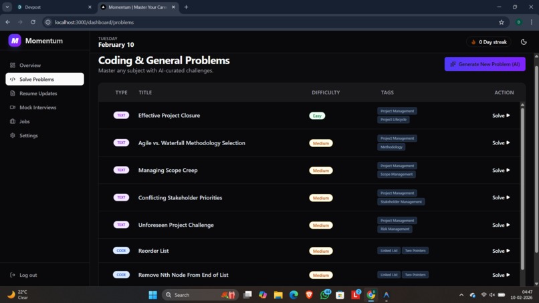Open the browser three-dot menu
The width and height of the screenshot is (539, 303).
pyautogui.click(x=532, y=22)
